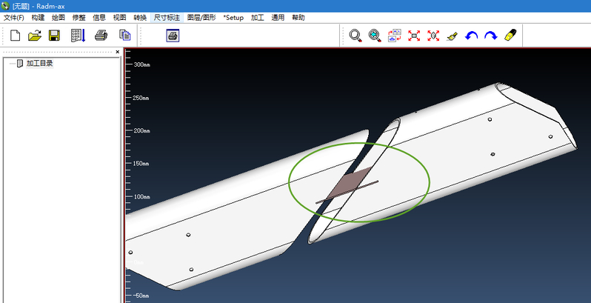Click the list with blue arrow icon
The height and width of the screenshot is (303, 591).
point(78,35)
